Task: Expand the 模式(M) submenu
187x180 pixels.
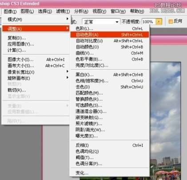Action: [36, 20]
